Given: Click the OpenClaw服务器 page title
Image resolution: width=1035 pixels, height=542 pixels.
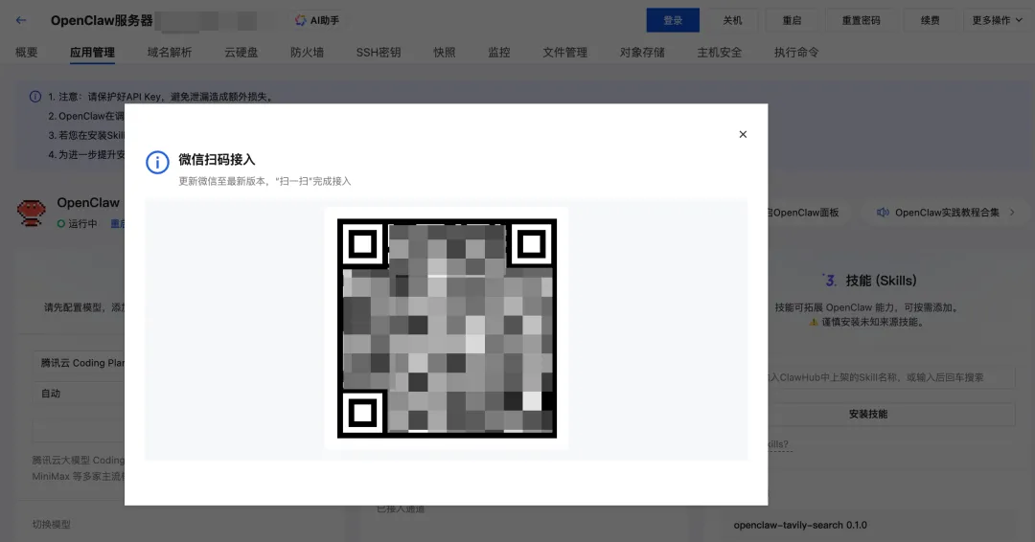Looking at the screenshot, I should click(102, 20).
